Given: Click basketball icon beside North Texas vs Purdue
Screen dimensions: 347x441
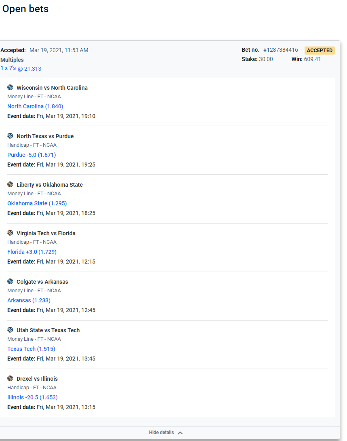Looking at the screenshot, I should tap(10, 136).
